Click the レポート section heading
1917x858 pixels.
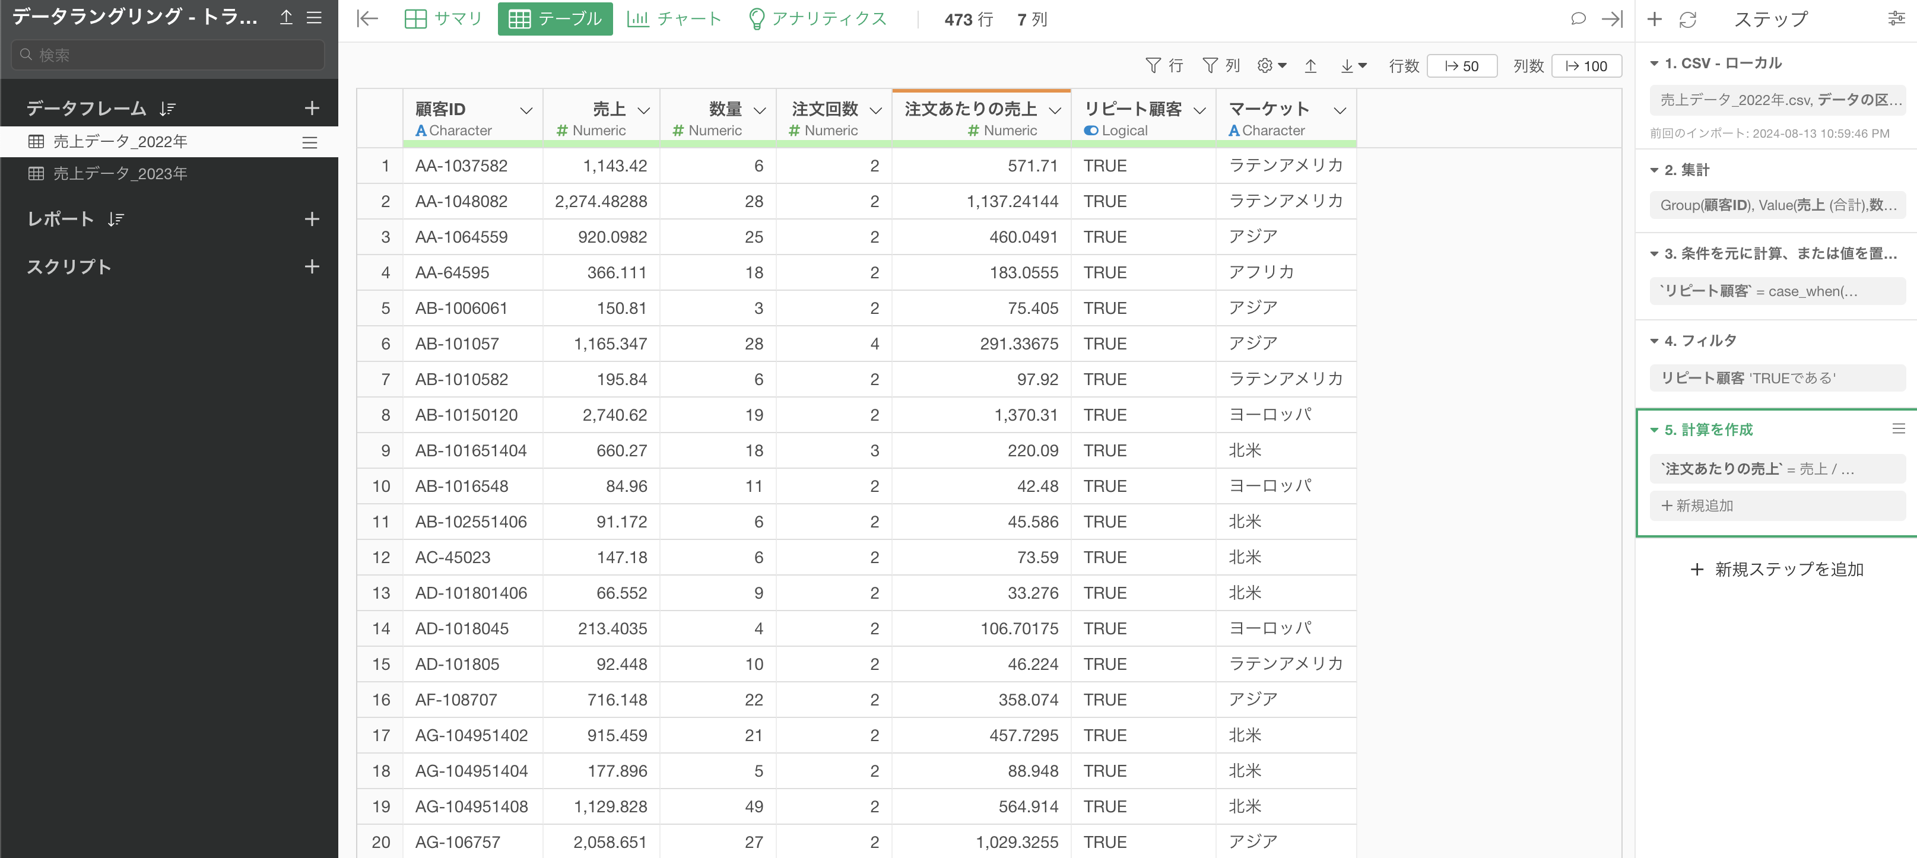click(61, 219)
